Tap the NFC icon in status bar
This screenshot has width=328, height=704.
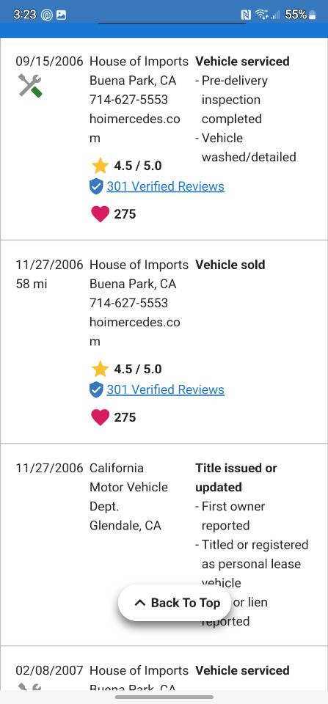tap(246, 15)
